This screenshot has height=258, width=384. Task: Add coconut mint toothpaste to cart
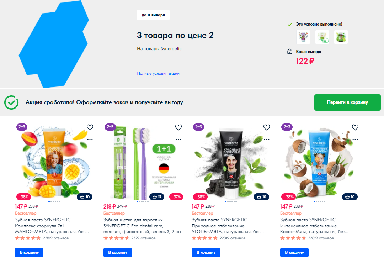click(x=294, y=252)
